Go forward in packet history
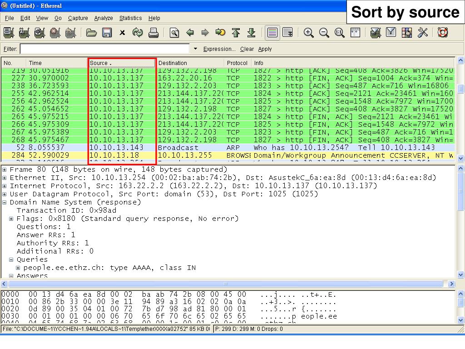This screenshot has width=465, height=349. coord(205,33)
